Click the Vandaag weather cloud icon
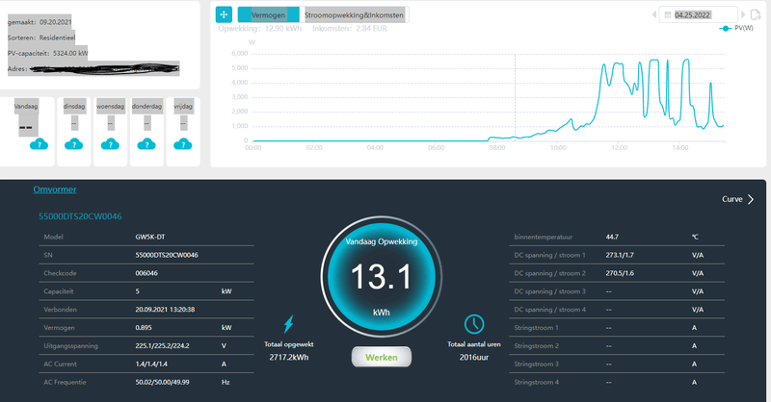Screen dimensions: 771x402 click(x=39, y=144)
